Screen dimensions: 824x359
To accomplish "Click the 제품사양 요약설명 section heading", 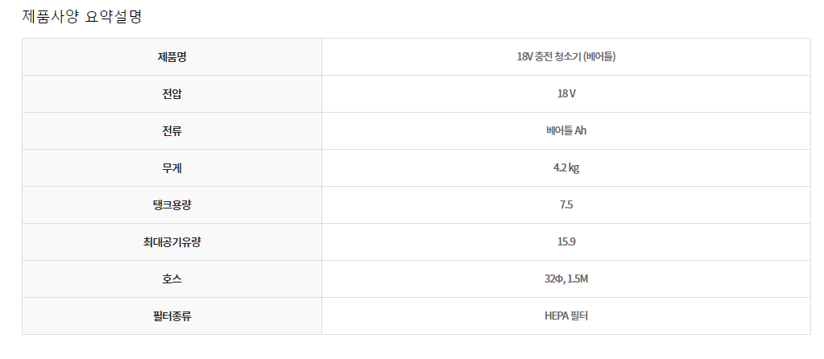I will 81,16.
